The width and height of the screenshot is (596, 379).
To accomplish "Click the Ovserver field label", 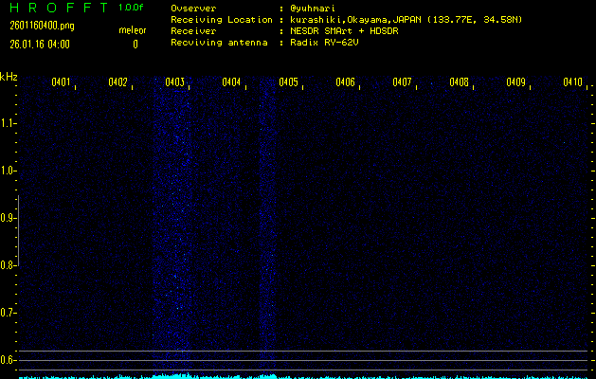I will (193, 9).
